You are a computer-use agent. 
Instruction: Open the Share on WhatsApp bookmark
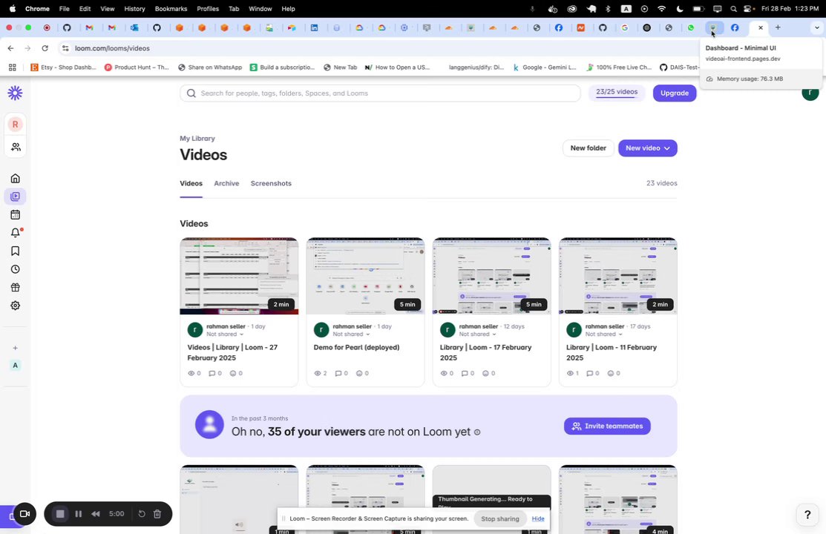(x=210, y=67)
